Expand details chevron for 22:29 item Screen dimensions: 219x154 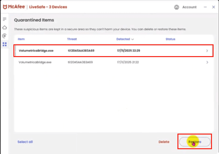point(207,51)
